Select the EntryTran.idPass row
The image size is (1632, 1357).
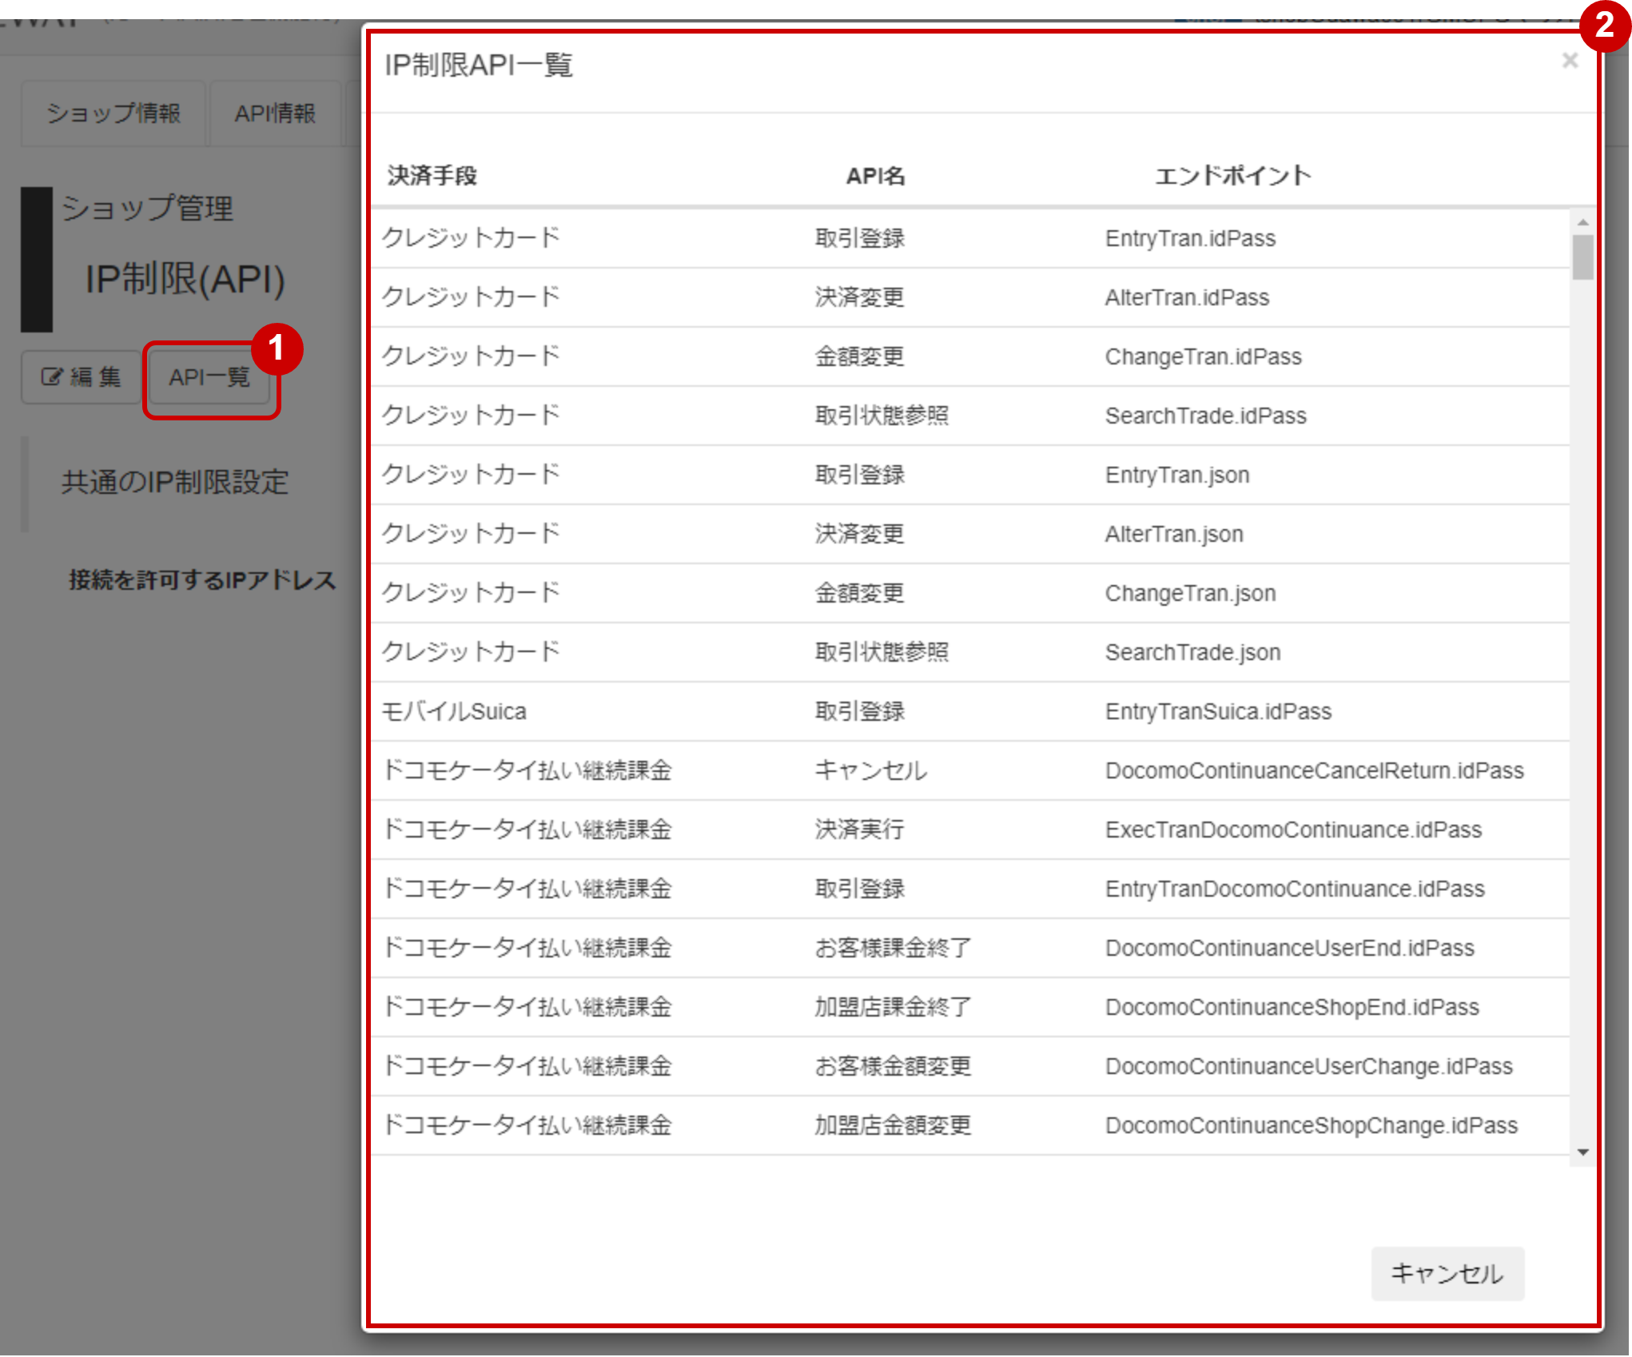[1189, 238]
